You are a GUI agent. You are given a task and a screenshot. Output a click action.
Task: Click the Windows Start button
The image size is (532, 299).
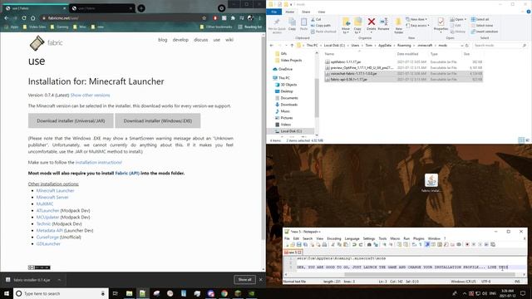[x=7, y=293]
